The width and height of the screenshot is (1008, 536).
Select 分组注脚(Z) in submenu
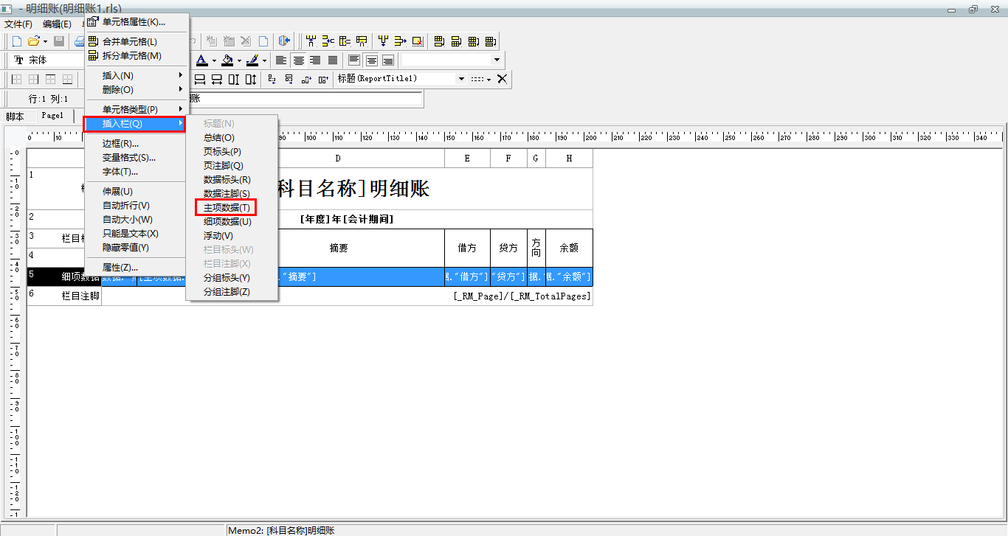[x=231, y=292]
